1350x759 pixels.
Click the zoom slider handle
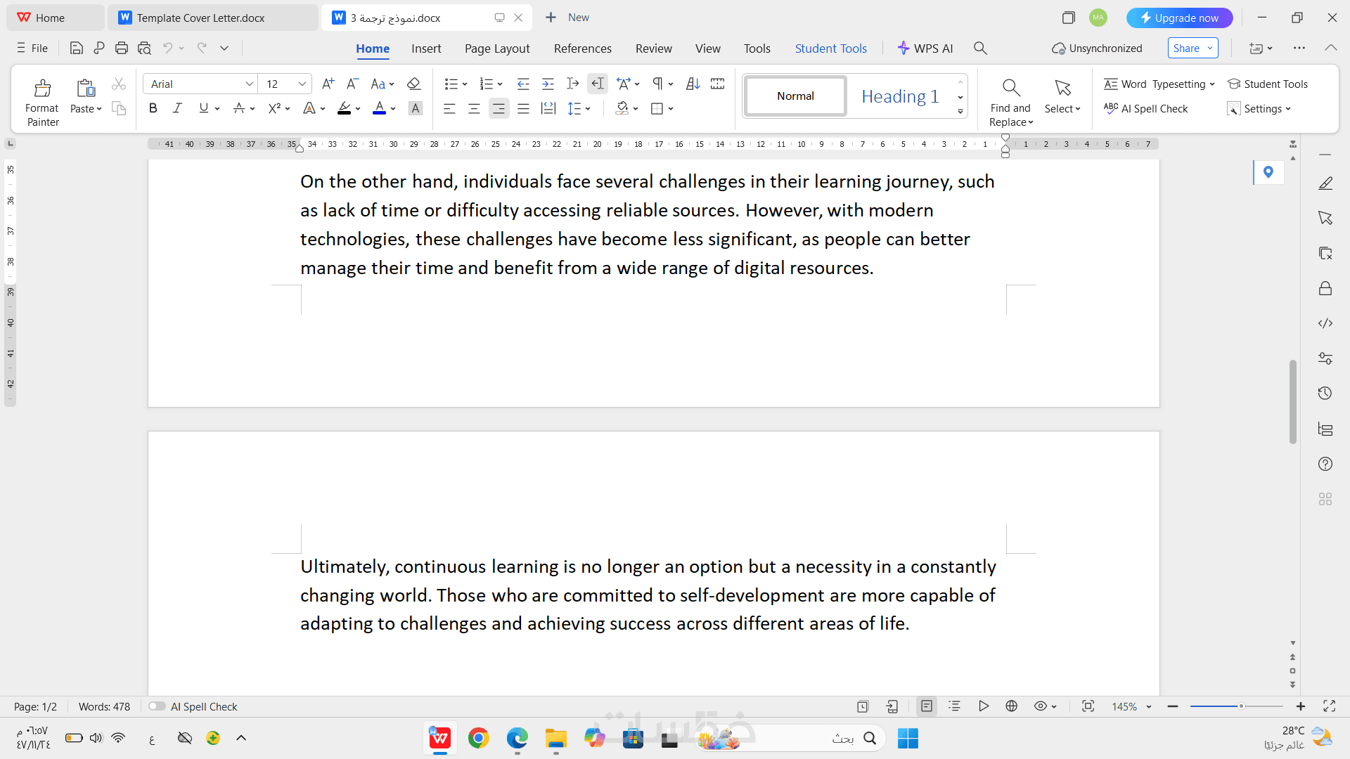(x=1241, y=706)
